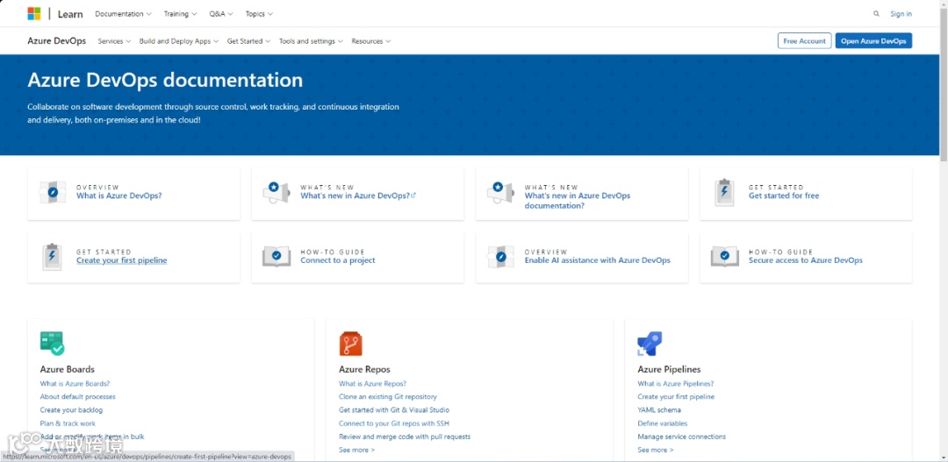Expand the Topics dropdown

(259, 14)
